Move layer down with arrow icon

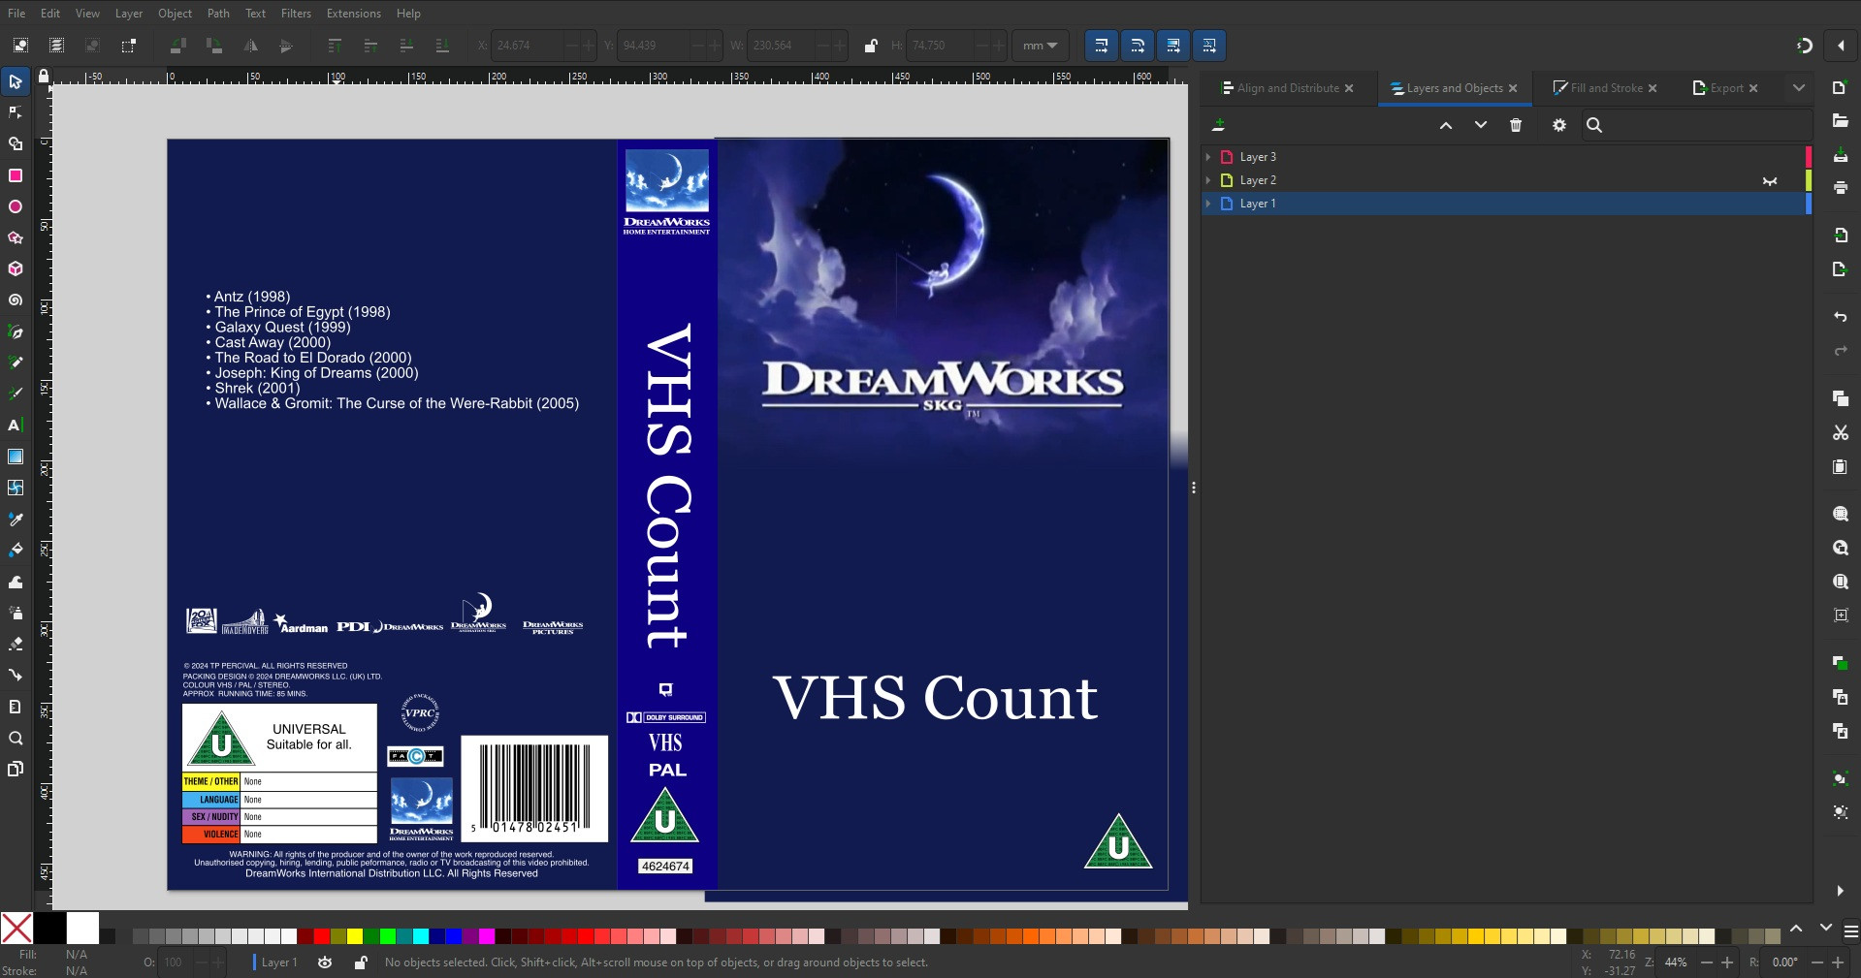[x=1481, y=125]
